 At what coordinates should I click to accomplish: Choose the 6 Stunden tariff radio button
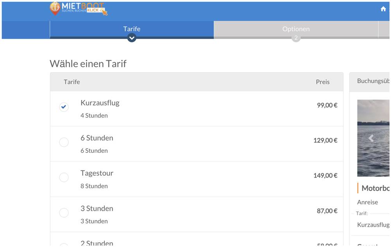click(x=64, y=142)
